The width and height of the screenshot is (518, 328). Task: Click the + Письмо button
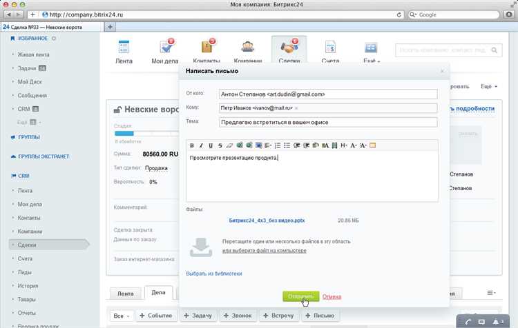[x=320, y=316]
